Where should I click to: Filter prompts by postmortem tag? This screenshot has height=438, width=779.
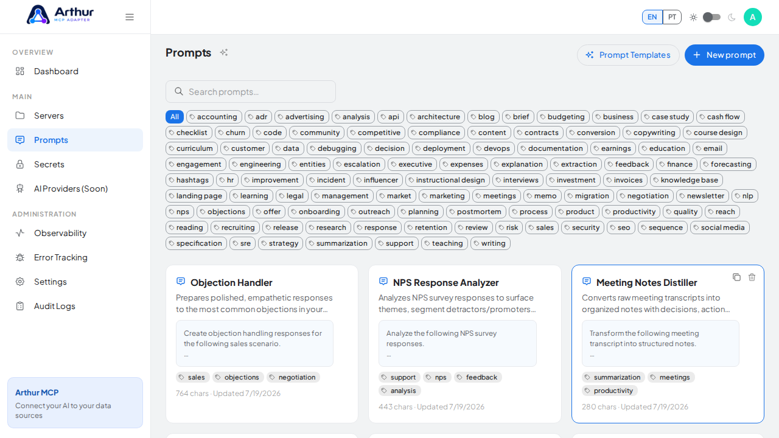[x=477, y=212]
